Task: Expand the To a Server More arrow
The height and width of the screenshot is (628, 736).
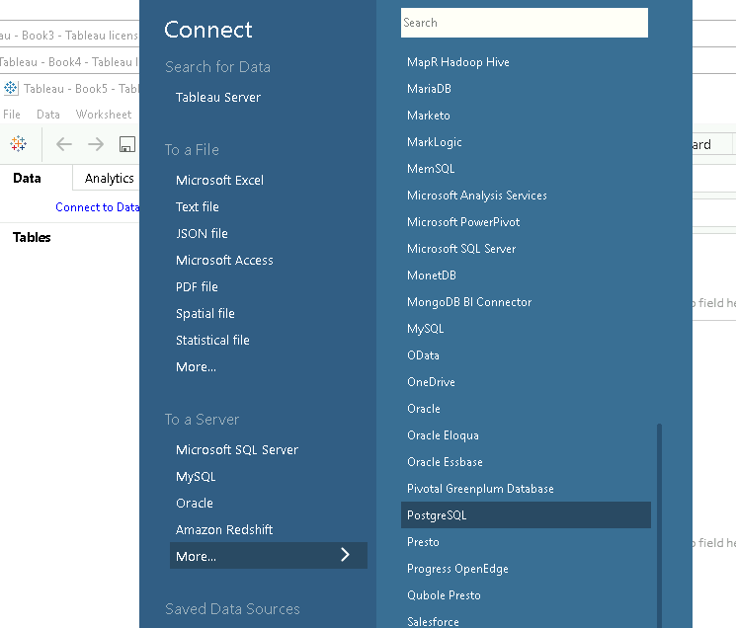Action: 345,555
